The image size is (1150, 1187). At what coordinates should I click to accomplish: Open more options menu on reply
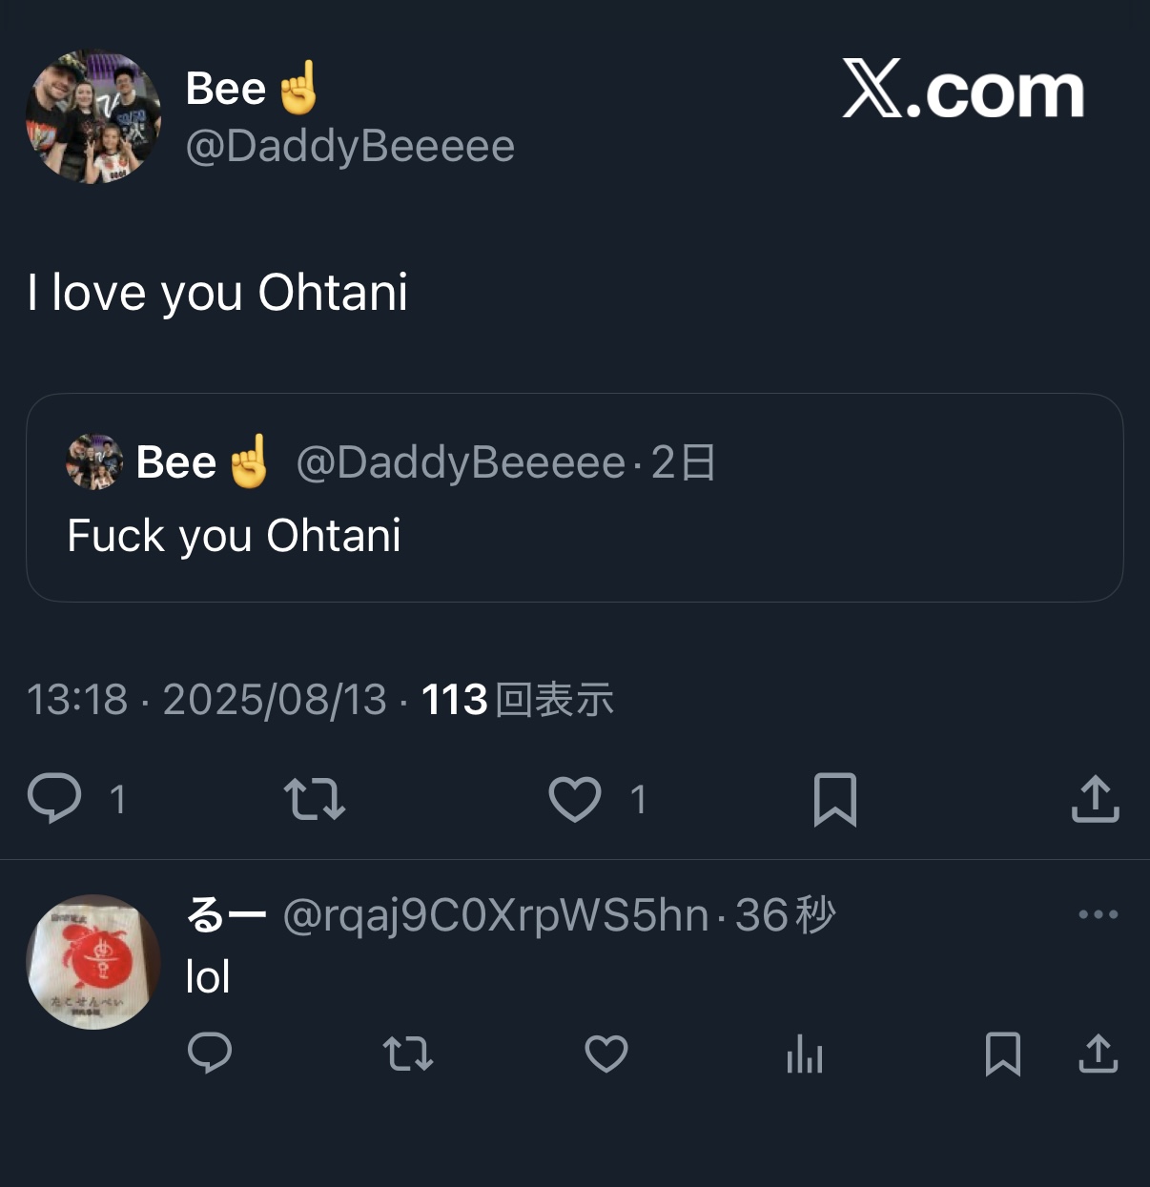(1098, 914)
